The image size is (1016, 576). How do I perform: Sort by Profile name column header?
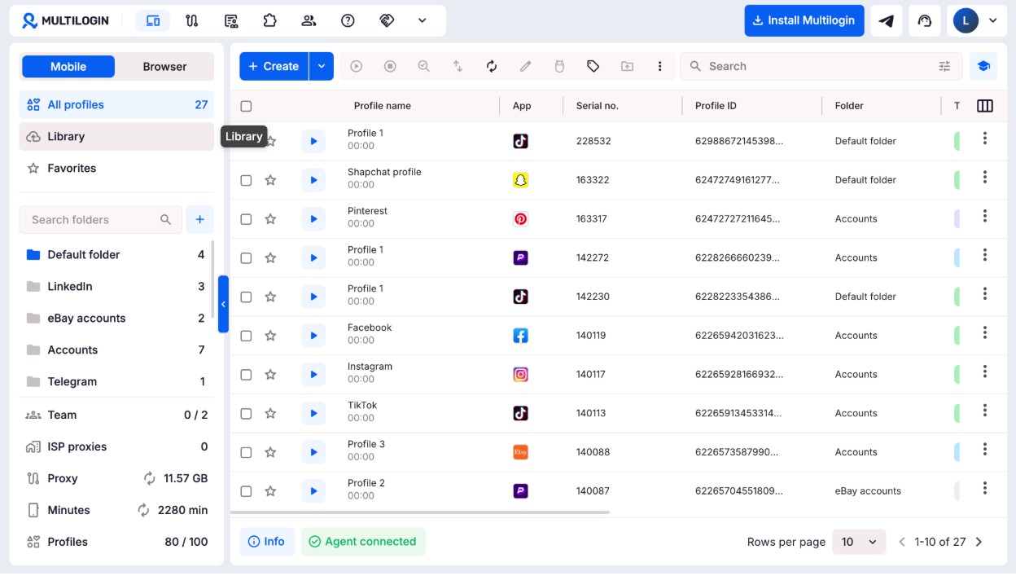[x=382, y=106]
